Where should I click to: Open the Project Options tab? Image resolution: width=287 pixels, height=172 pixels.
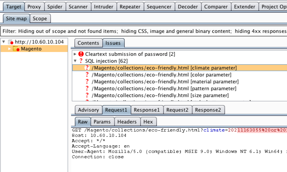pyautogui.click(x=274, y=7)
